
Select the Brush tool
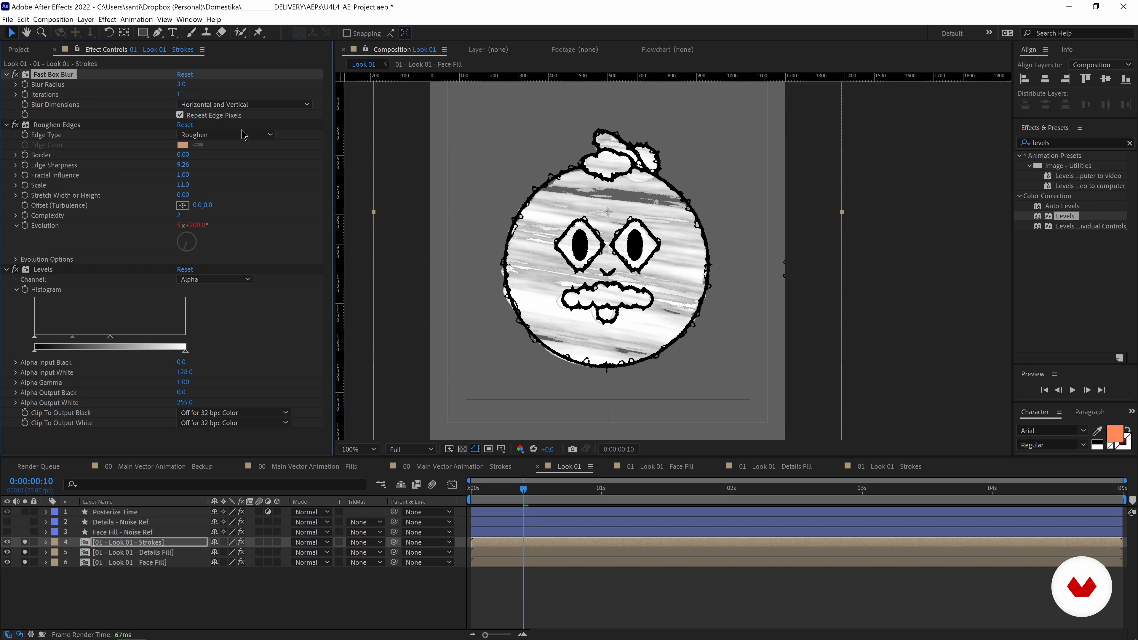(x=191, y=32)
